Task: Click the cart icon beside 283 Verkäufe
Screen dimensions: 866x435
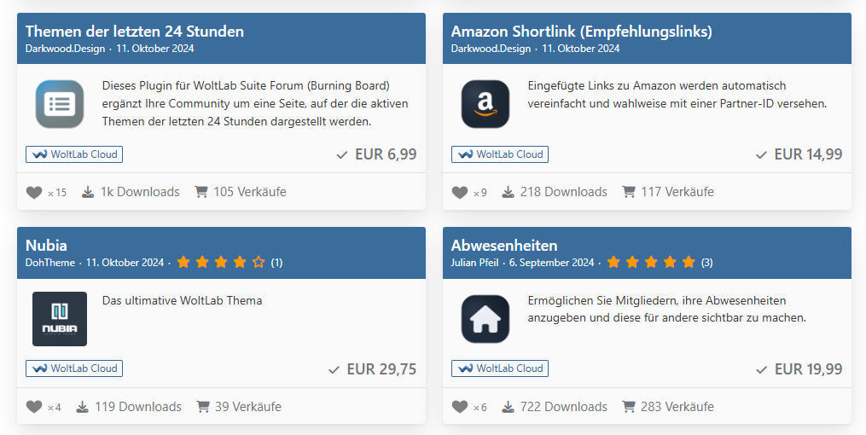Action: pyautogui.click(x=629, y=407)
